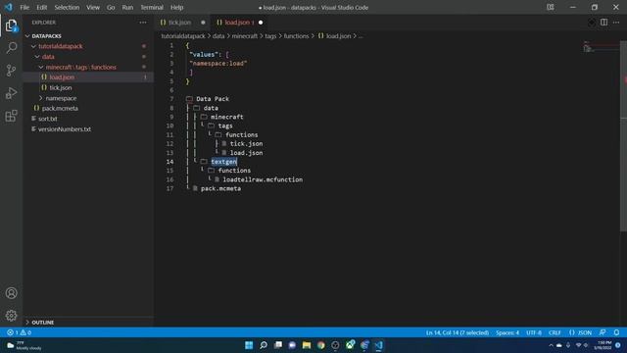The height and width of the screenshot is (353, 627).
Task: Open Task View on the taskbar
Action: coord(278,345)
